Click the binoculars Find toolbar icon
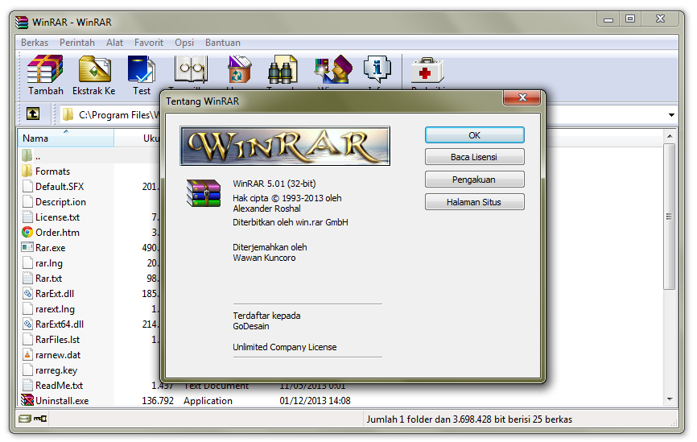 click(283, 69)
